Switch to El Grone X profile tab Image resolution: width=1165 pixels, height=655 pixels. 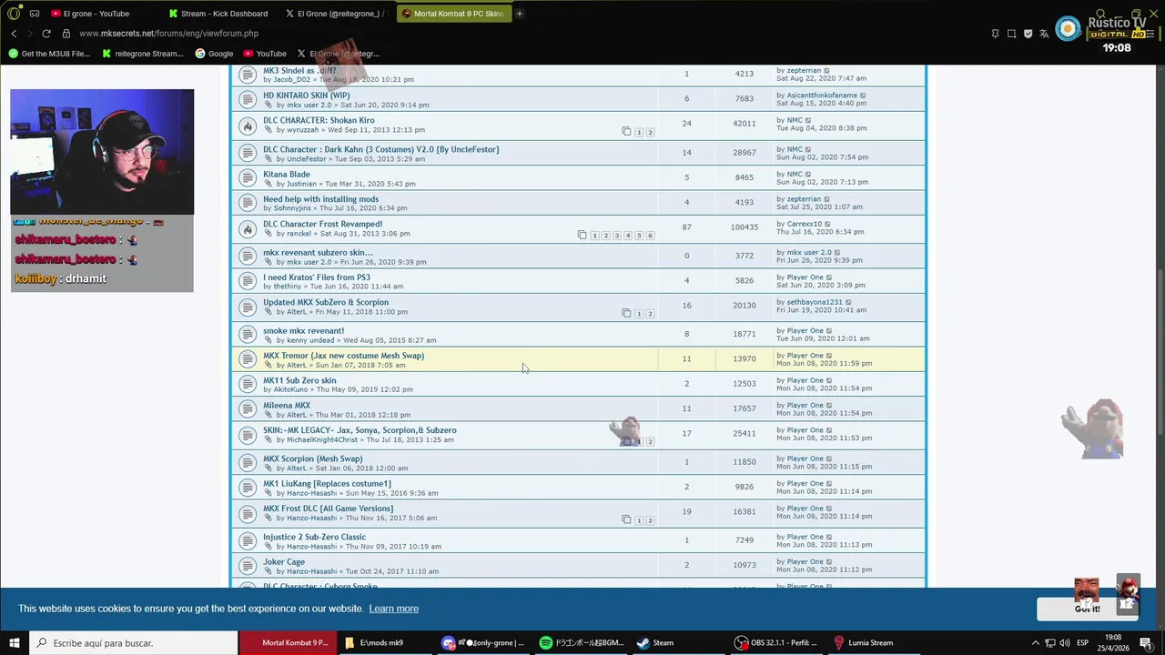pyautogui.click(x=335, y=14)
